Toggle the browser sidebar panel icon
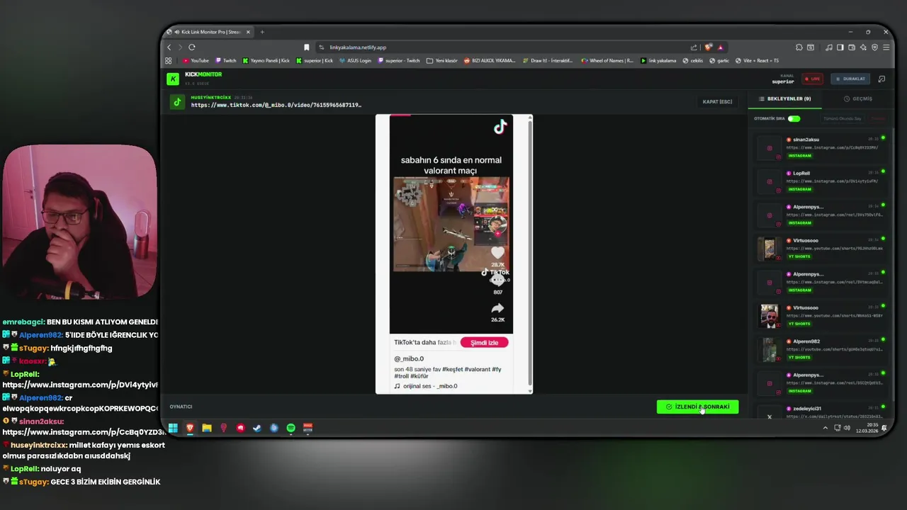907x510 pixels. click(840, 47)
